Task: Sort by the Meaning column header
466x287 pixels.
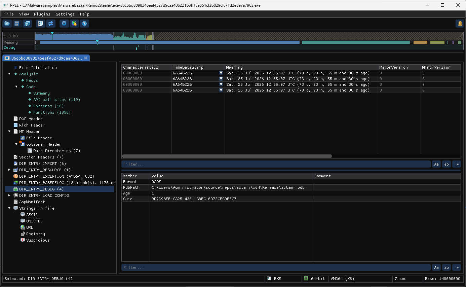Action: (x=301, y=67)
